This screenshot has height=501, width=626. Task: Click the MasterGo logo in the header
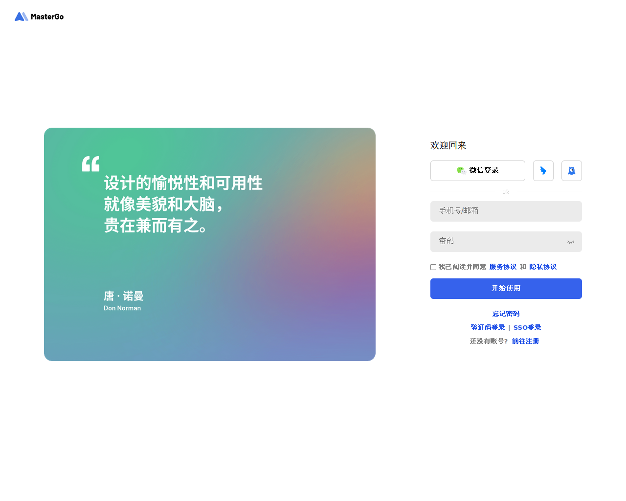coord(39,17)
